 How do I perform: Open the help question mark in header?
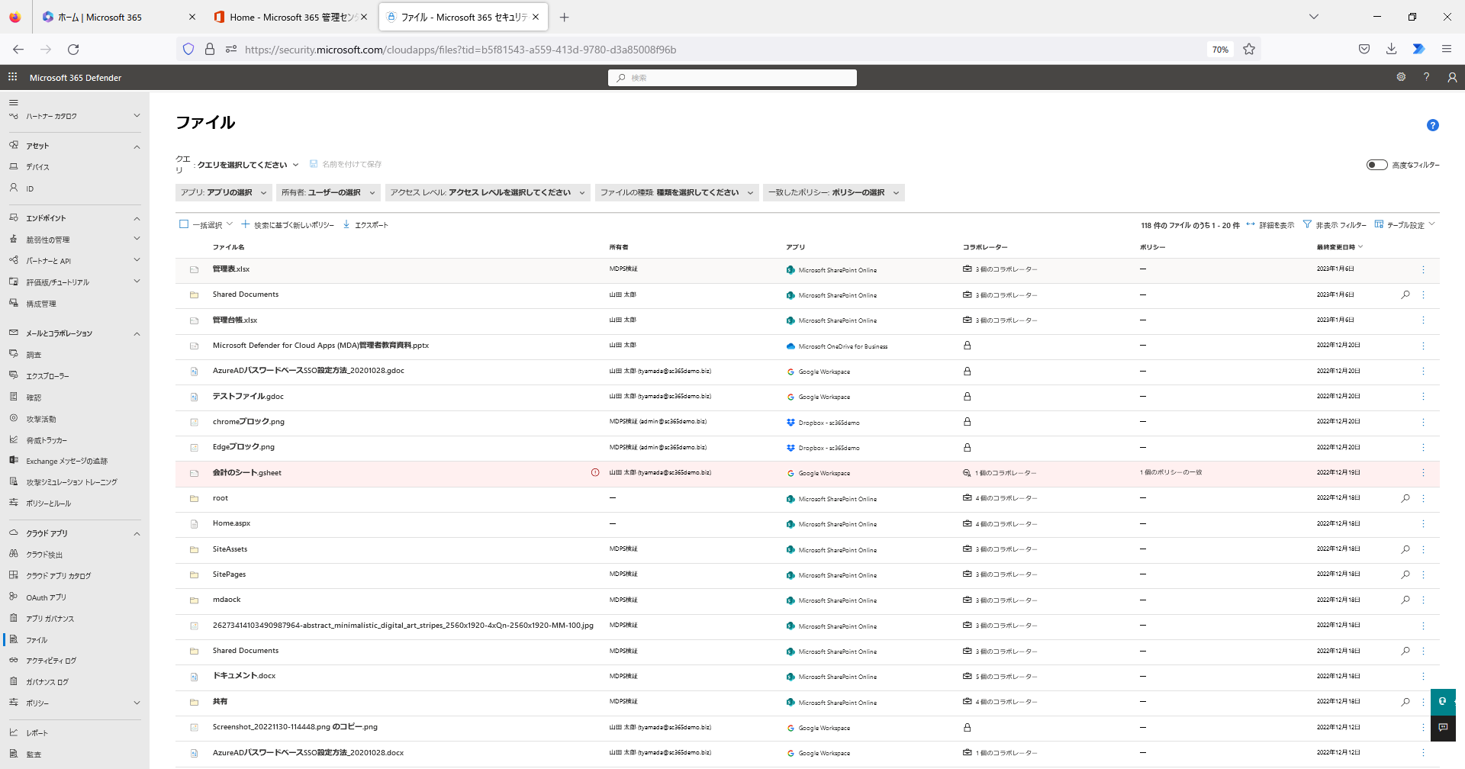point(1426,77)
